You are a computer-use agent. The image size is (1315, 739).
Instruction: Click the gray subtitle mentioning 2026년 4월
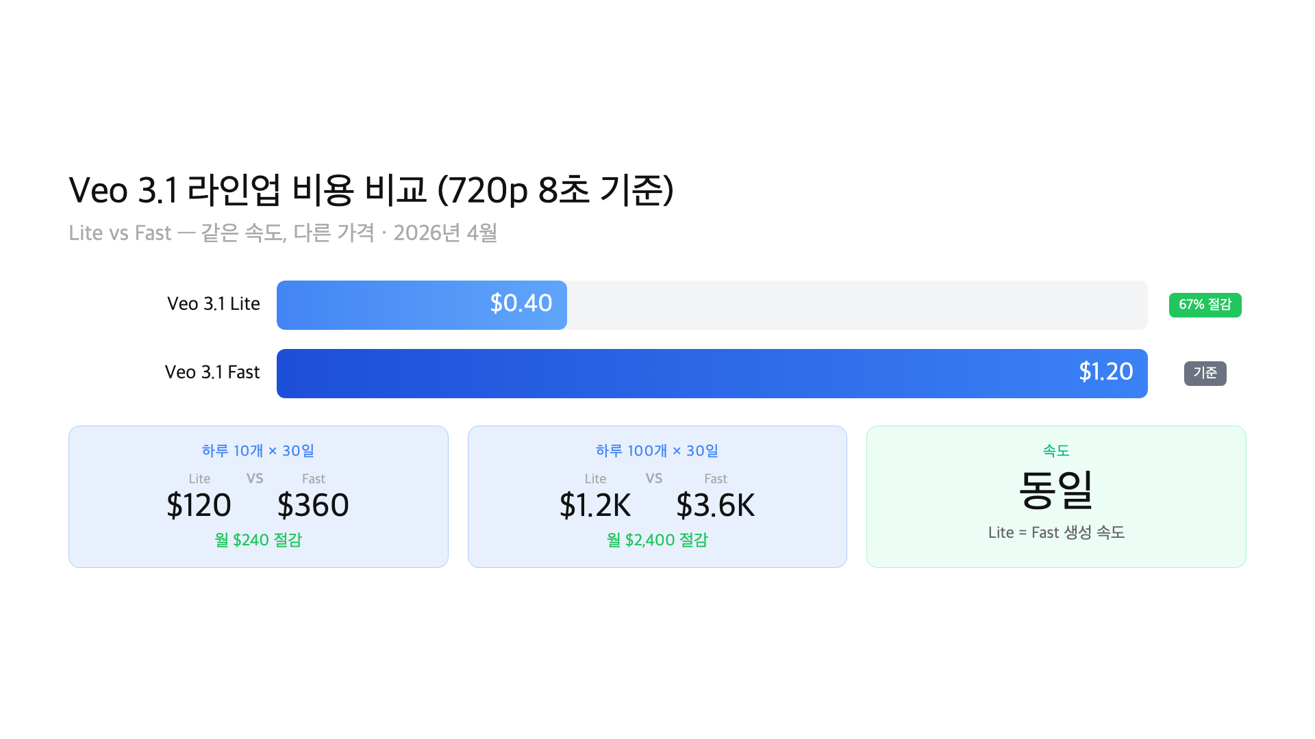(283, 233)
